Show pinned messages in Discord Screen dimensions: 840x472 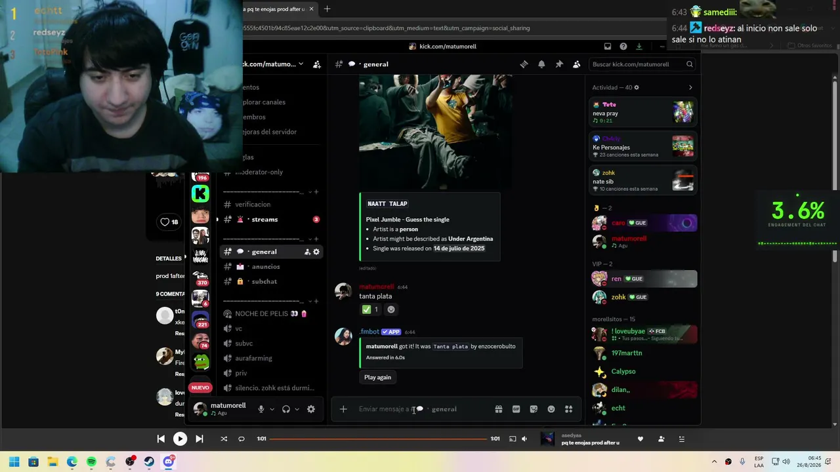pyautogui.click(x=559, y=64)
